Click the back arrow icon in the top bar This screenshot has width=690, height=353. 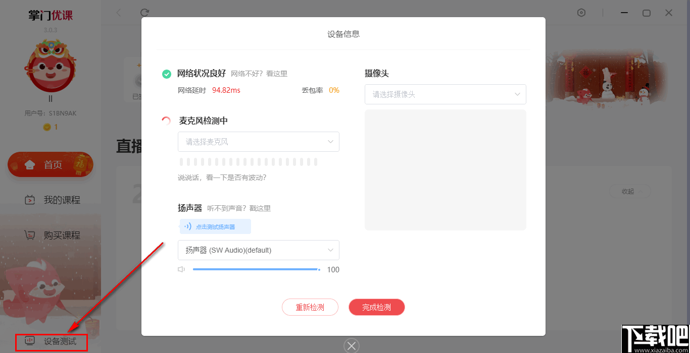point(118,13)
